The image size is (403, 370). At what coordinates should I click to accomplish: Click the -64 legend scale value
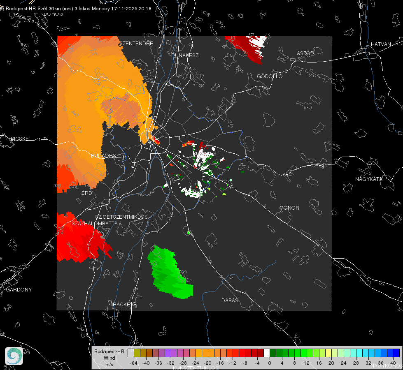click(x=133, y=363)
